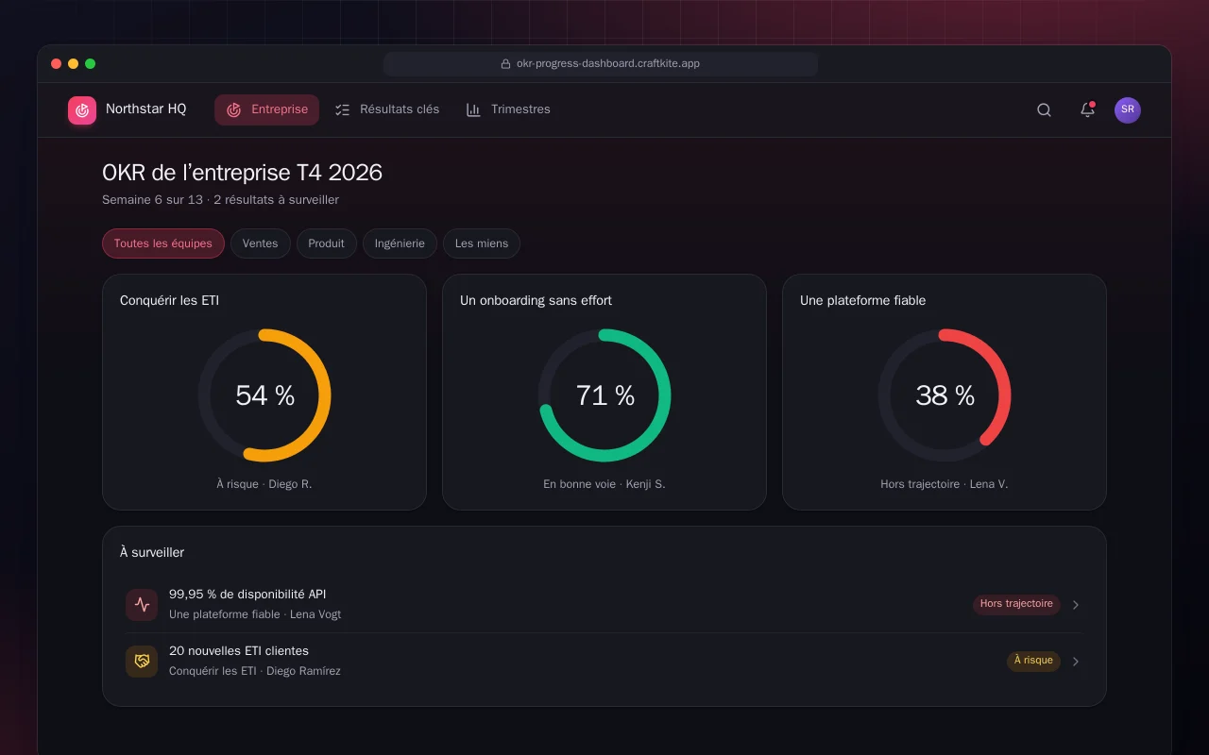Click the 'À surveiller' section heading

152,552
